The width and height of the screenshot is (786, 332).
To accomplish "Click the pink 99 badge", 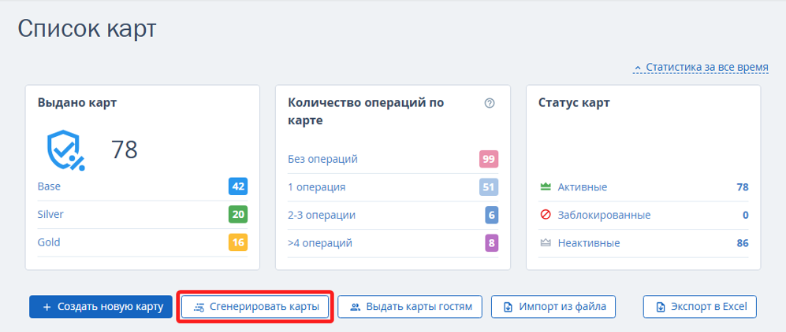I will pos(489,160).
